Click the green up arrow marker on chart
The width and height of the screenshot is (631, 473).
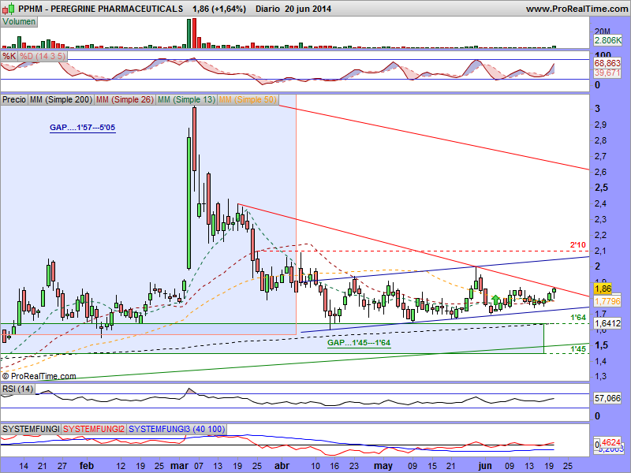point(495,300)
